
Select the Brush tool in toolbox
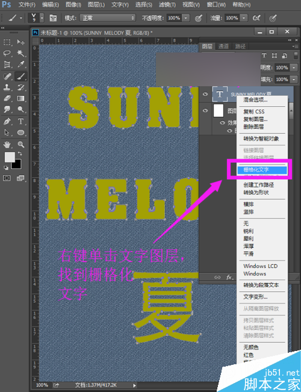coord(20,76)
